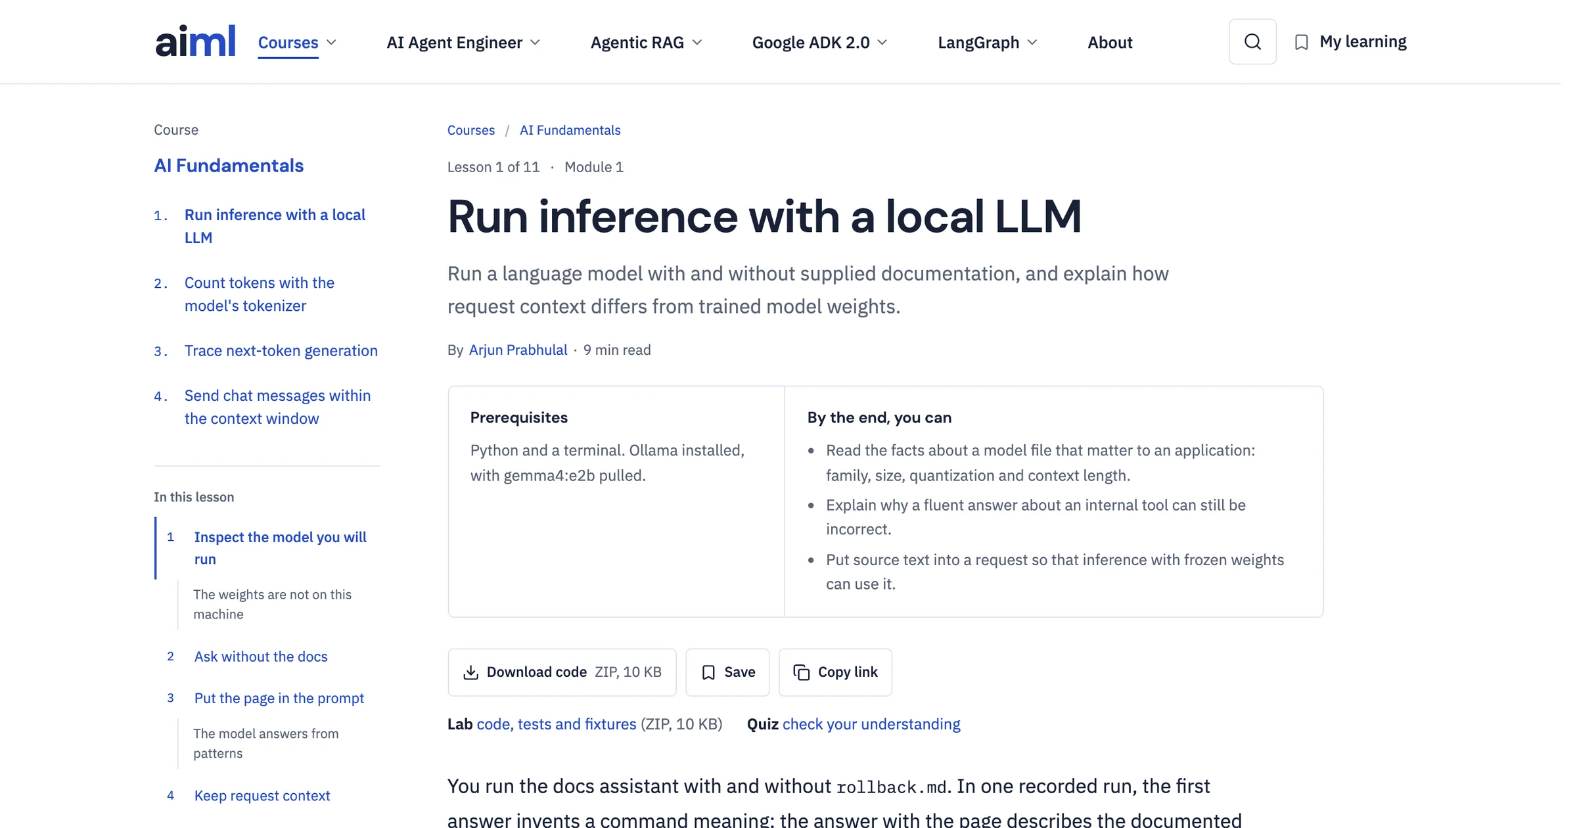Viewport: 1577px width, 828px height.
Task: Click the Copy link clipboard icon
Action: pos(802,672)
